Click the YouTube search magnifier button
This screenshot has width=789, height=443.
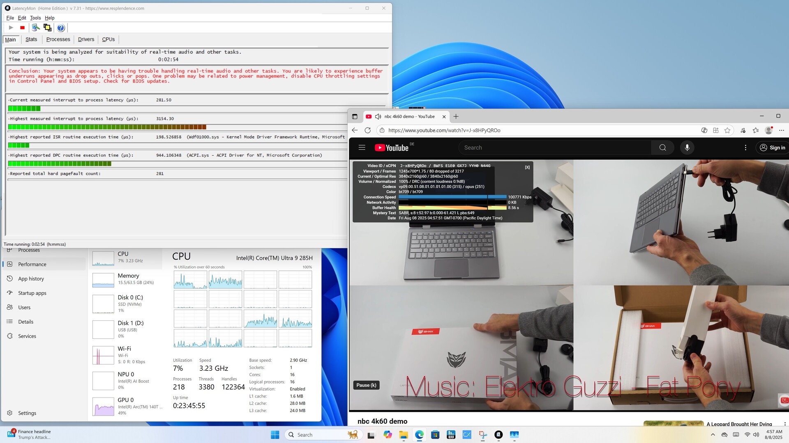coord(662,148)
